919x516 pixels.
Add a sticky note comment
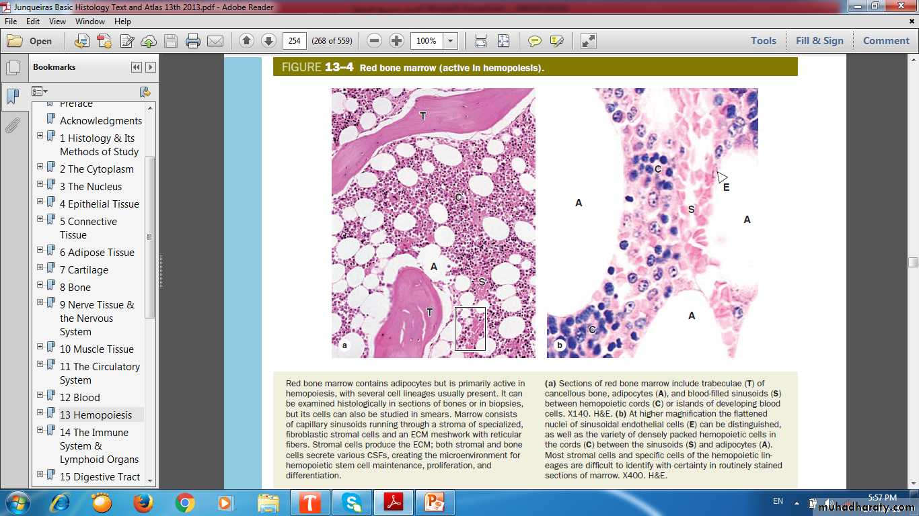click(535, 41)
